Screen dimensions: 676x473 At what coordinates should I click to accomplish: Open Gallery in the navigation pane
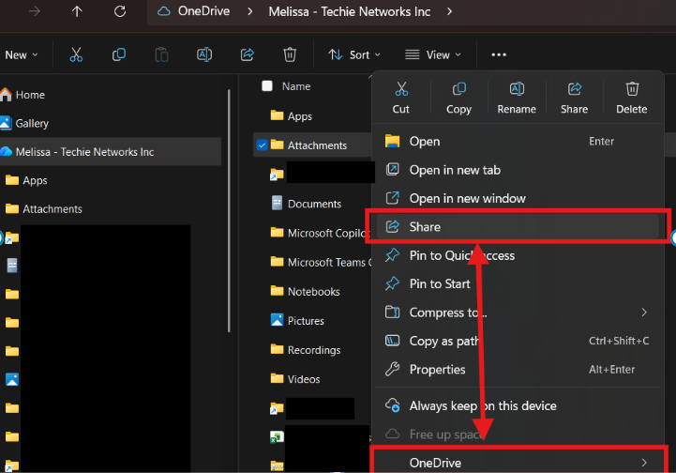[x=32, y=123]
